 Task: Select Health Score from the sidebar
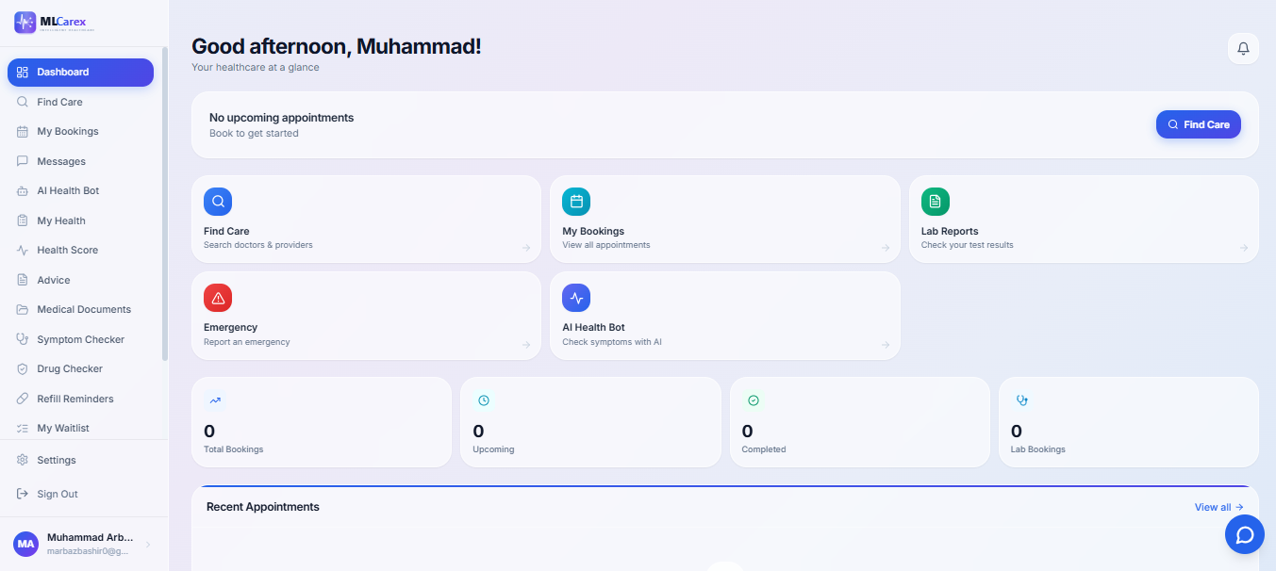(67, 250)
